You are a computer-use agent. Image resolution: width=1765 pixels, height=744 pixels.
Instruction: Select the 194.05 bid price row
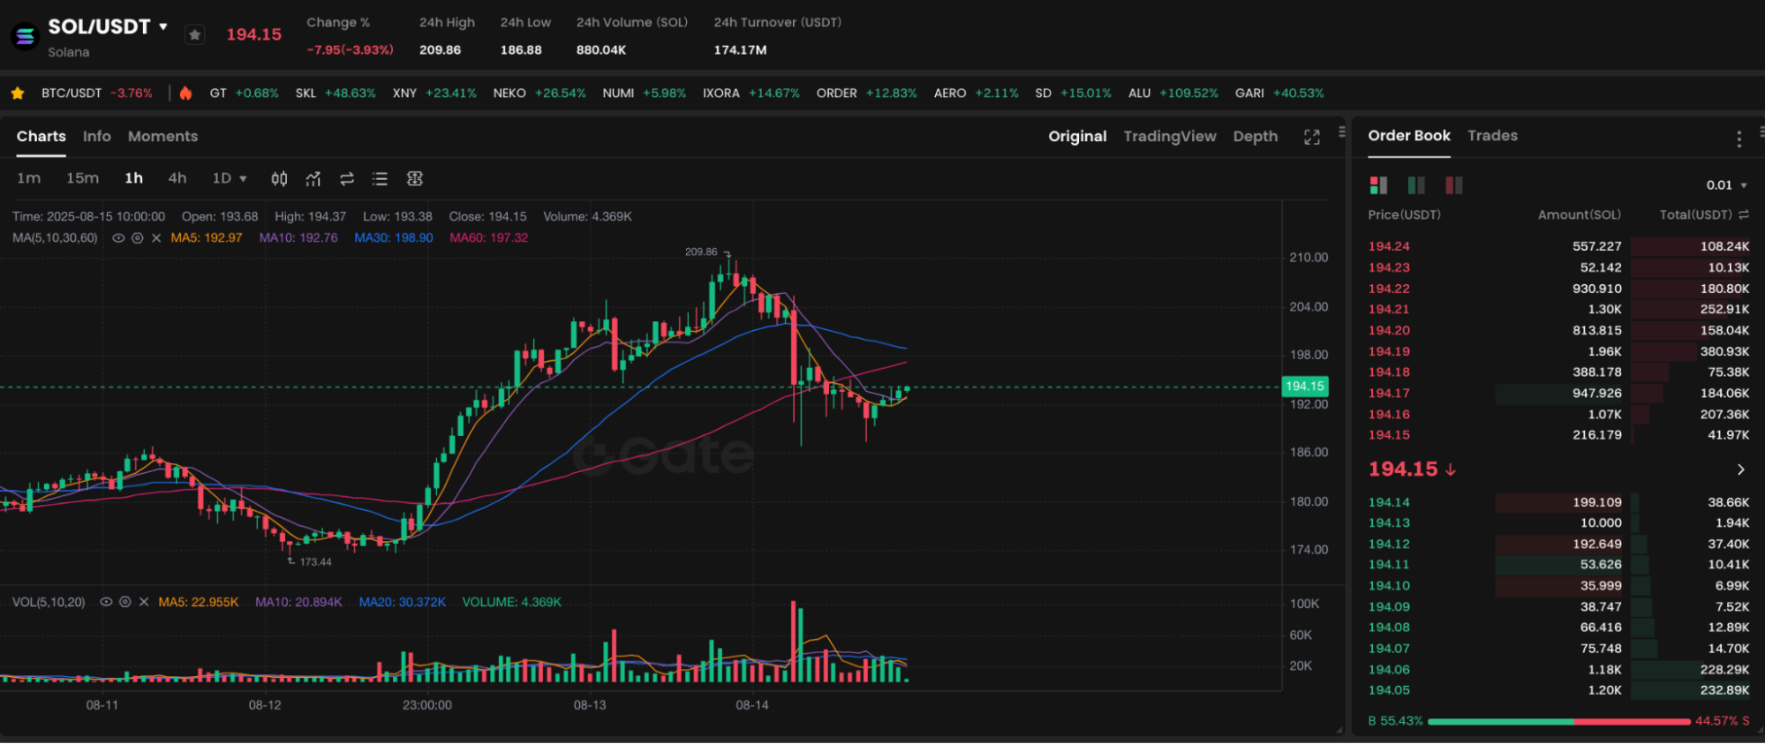point(1558,690)
